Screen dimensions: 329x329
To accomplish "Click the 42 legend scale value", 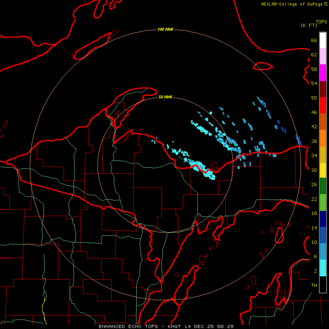I will (314, 127).
